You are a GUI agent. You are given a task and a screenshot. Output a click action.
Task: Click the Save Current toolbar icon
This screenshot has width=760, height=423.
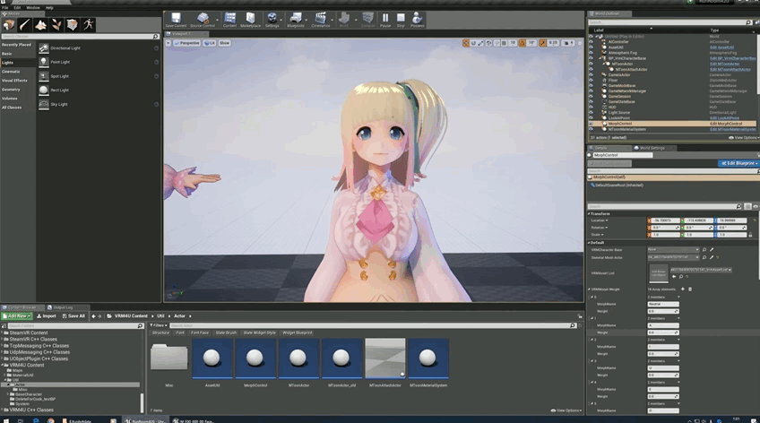(176, 19)
